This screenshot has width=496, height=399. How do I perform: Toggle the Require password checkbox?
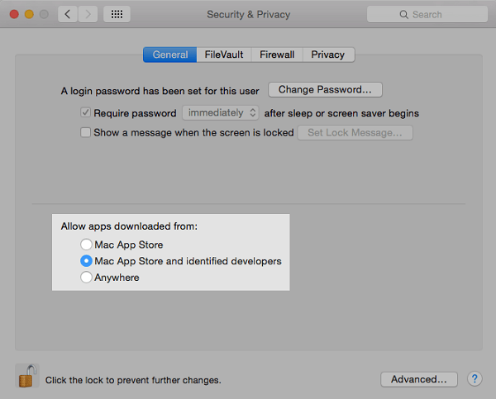85,112
